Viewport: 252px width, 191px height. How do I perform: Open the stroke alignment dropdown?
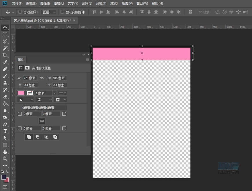25,100
